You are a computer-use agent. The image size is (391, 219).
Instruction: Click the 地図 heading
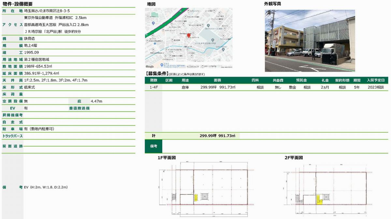(151, 4)
